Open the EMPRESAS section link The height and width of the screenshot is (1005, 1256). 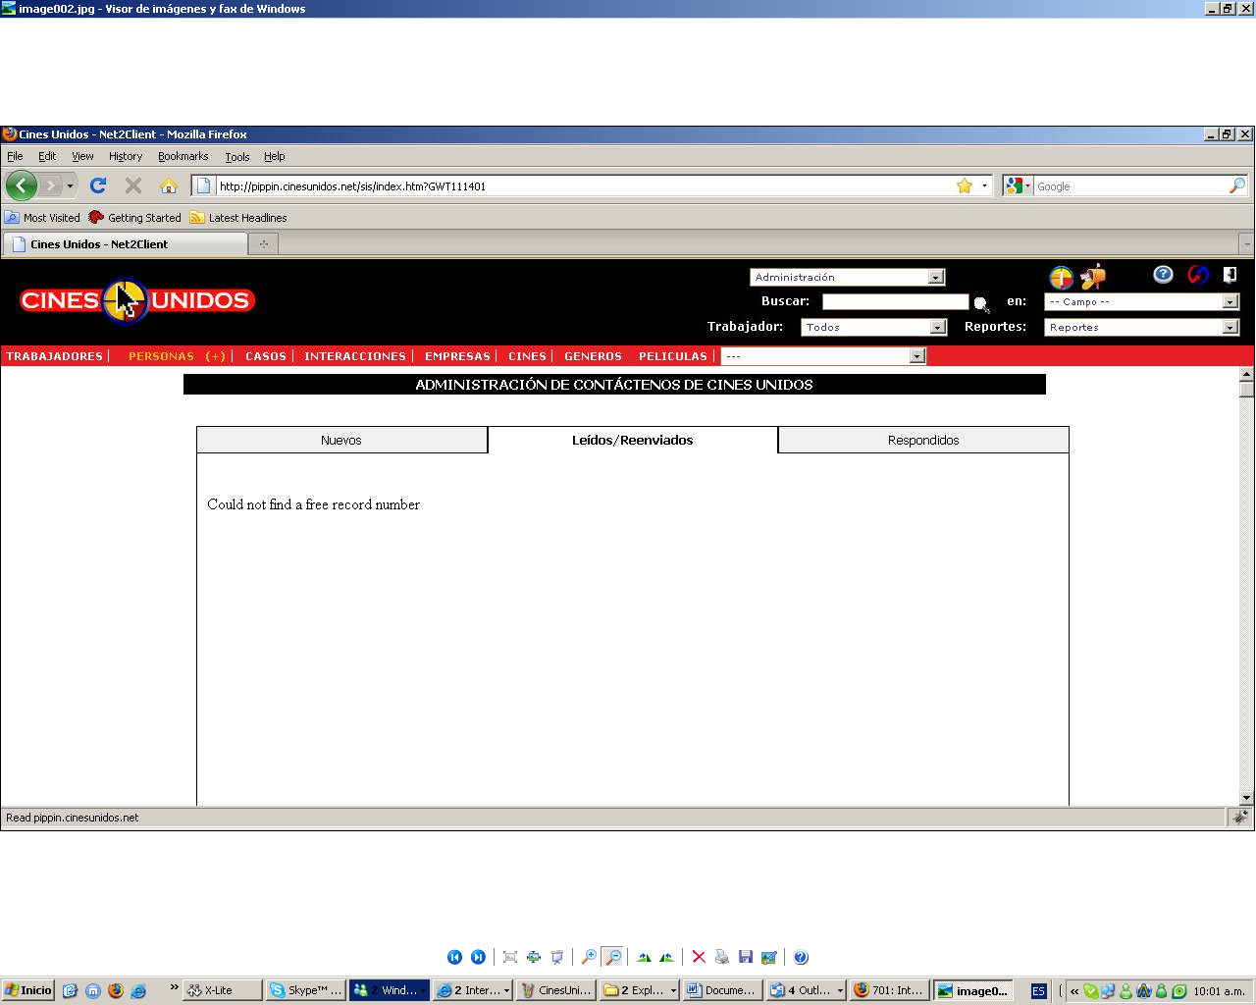457,356
